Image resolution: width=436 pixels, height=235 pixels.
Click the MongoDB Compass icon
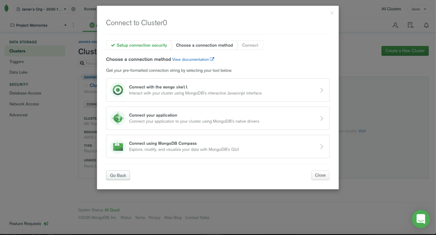click(118, 146)
